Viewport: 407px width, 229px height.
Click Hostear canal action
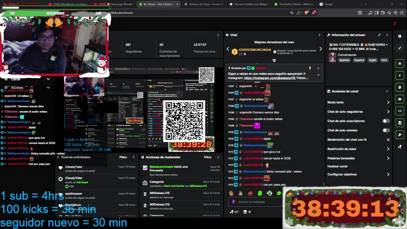[x=337, y=166]
